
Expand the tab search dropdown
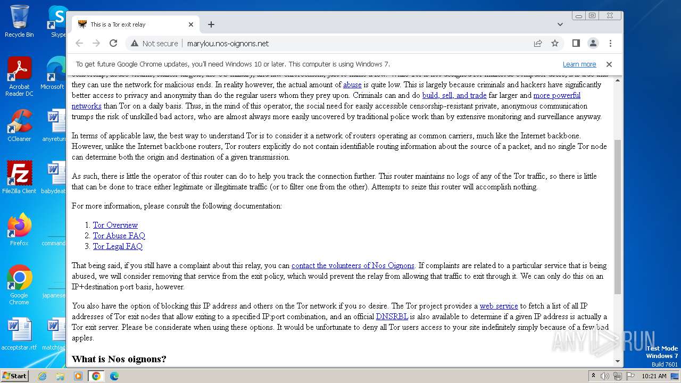click(x=560, y=24)
